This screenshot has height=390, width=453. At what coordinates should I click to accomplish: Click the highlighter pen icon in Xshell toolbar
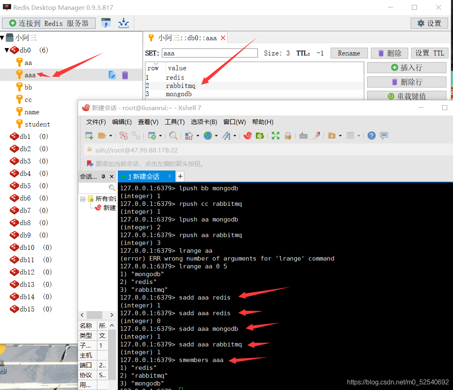tap(316, 135)
